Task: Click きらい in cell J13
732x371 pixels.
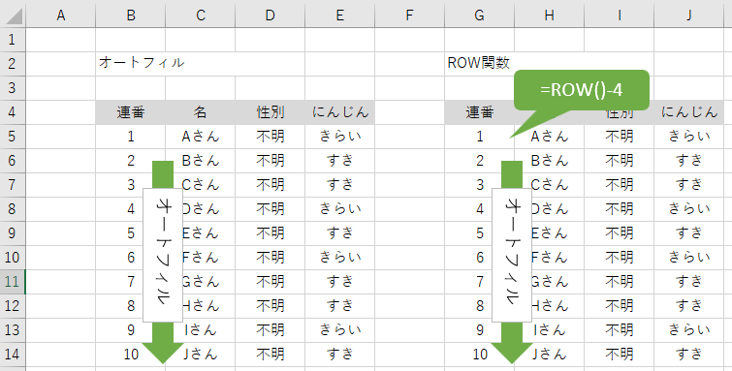Action: tap(689, 330)
